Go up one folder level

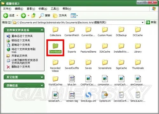click(34, 16)
